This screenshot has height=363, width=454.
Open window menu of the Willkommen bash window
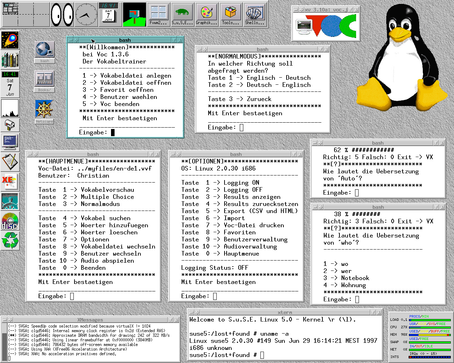[x=71, y=40]
